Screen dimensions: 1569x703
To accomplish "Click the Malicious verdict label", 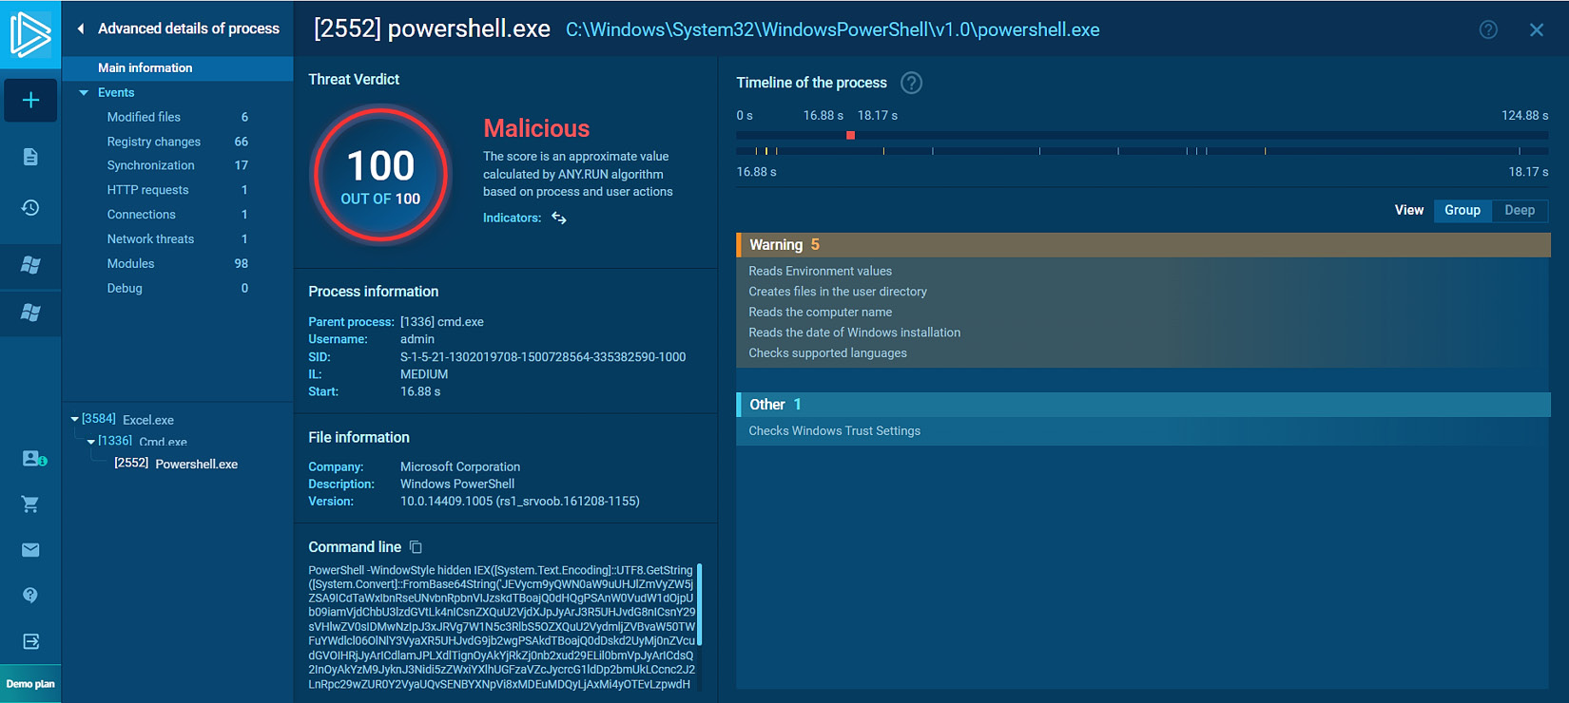I will point(536,128).
